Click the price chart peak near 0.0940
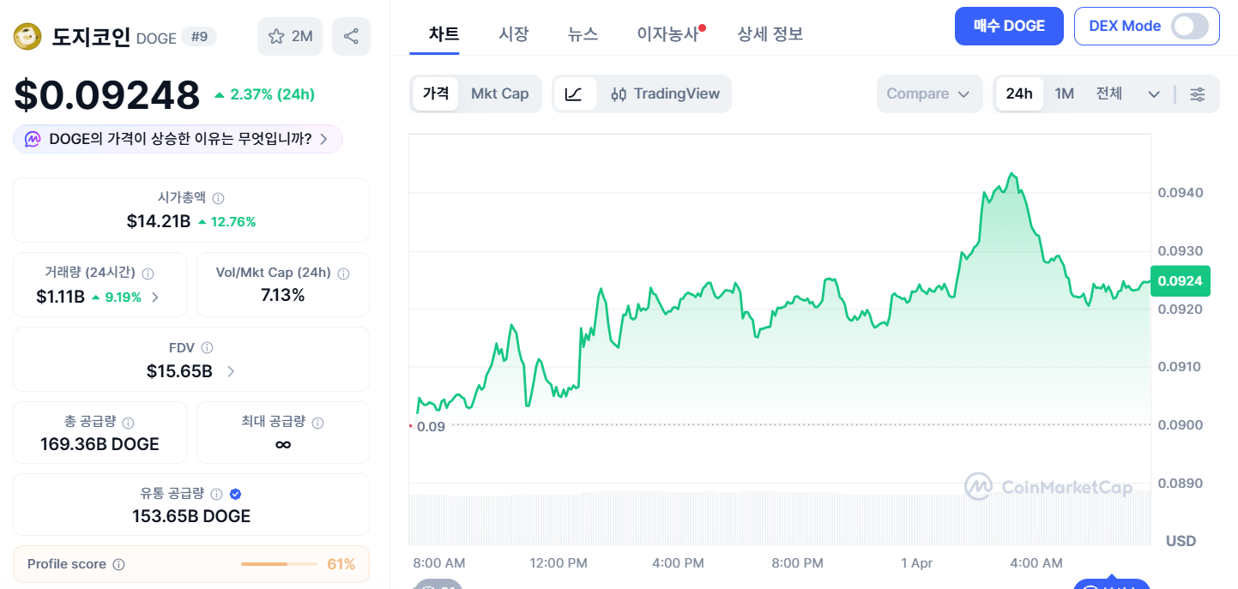This screenshot has width=1238, height=589. [1013, 176]
